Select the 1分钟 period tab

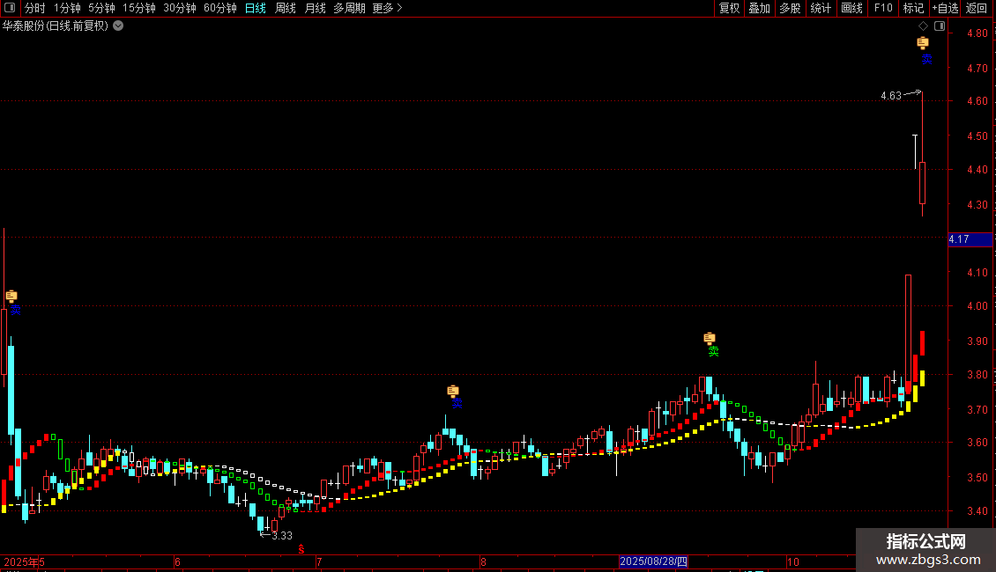67,8
